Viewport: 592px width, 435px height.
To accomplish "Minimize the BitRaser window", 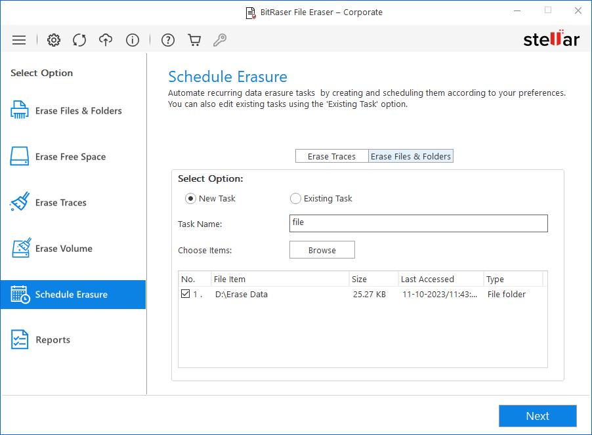I will (517, 11).
